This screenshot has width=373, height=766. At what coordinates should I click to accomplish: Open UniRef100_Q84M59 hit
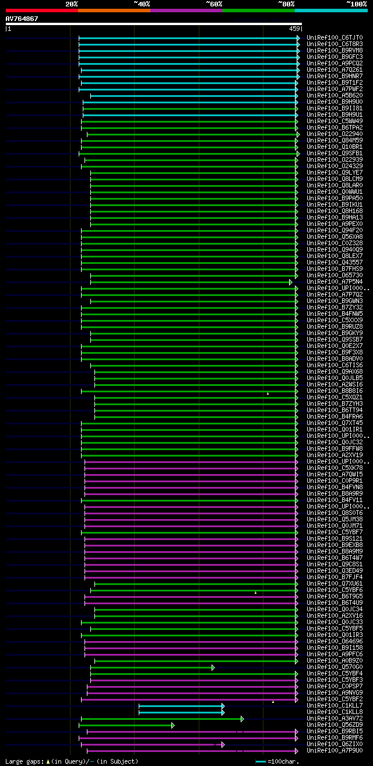(335, 141)
